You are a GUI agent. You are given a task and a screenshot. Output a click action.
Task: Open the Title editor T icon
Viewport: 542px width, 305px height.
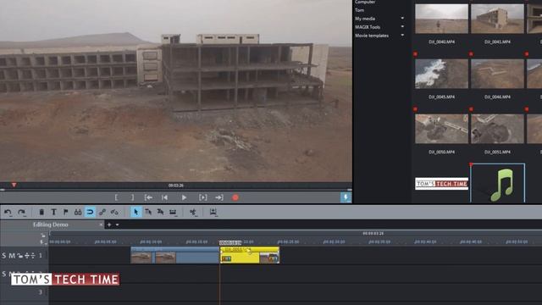(53, 212)
